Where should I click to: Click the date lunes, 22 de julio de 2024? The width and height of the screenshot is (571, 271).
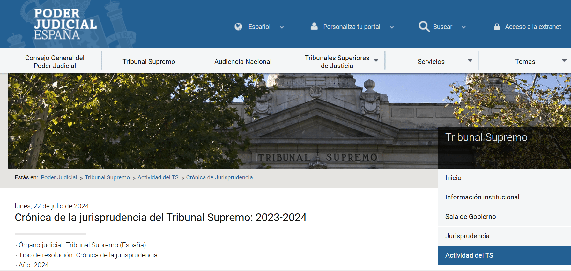52,206
